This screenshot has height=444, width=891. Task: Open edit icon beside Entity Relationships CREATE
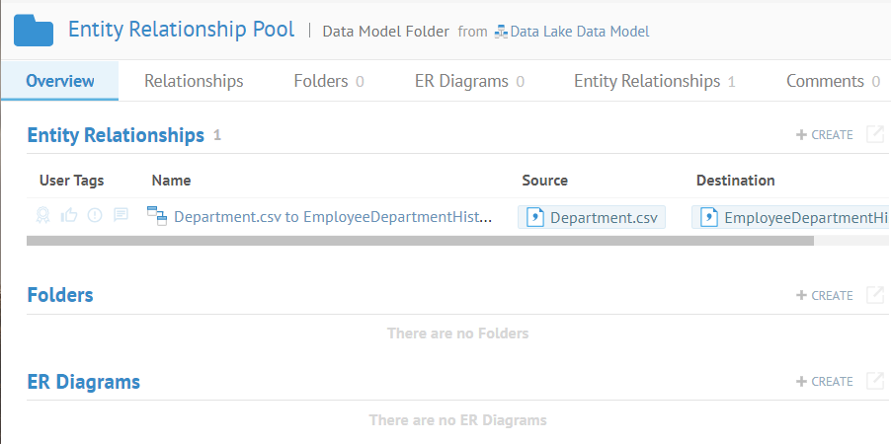pos(874,135)
